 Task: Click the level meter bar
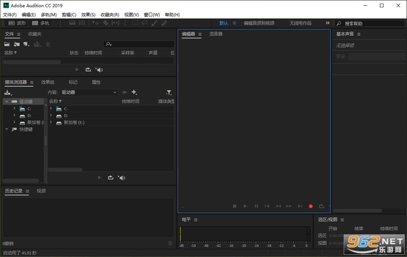pos(245,234)
